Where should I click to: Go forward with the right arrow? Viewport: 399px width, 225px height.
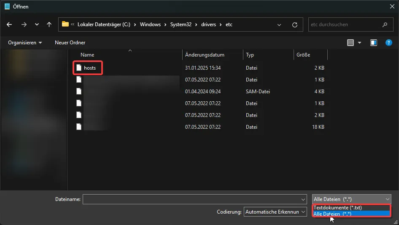24,24
